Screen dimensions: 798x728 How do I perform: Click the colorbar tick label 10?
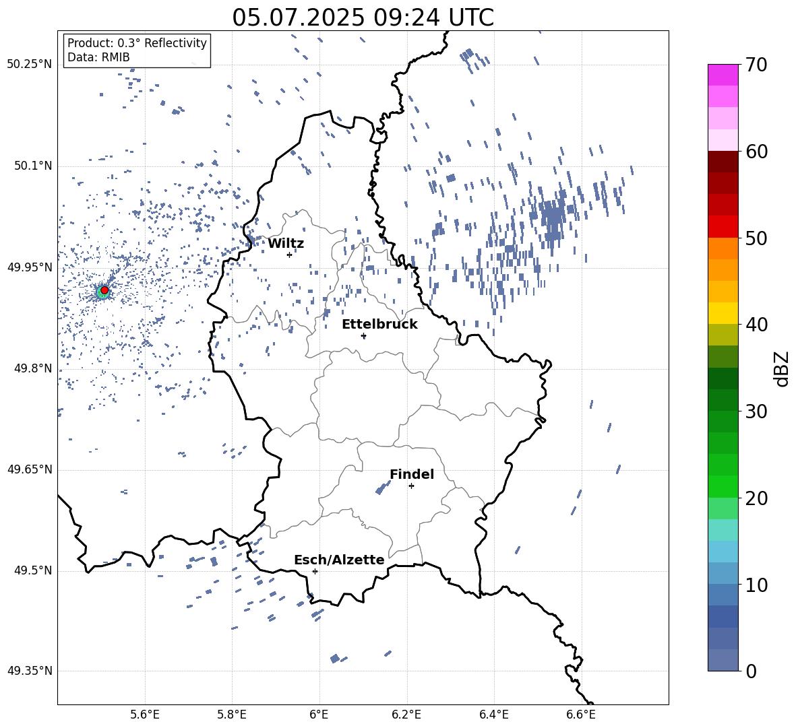click(756, 585)
